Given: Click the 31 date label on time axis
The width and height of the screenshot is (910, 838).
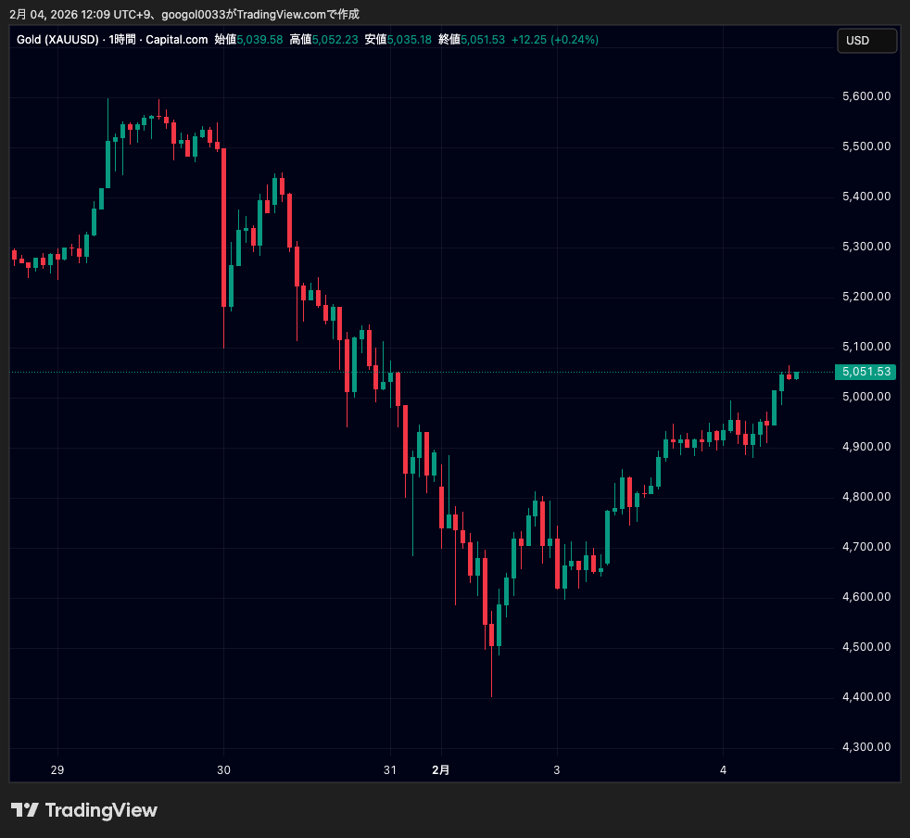Looking at the screenshot, I should (390, 770).
